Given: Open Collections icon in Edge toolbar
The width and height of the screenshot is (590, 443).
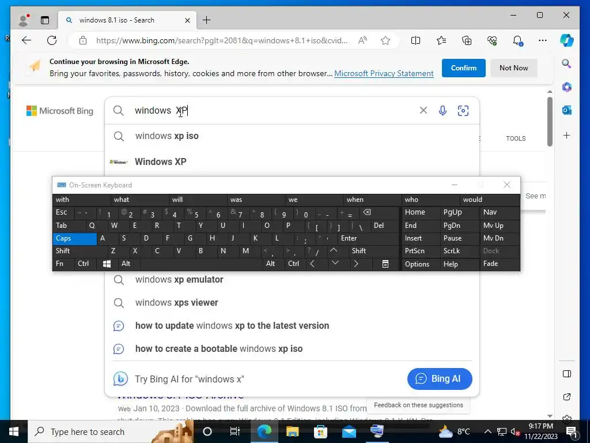Looking at the screenshot, I should [x=467, y=40].
